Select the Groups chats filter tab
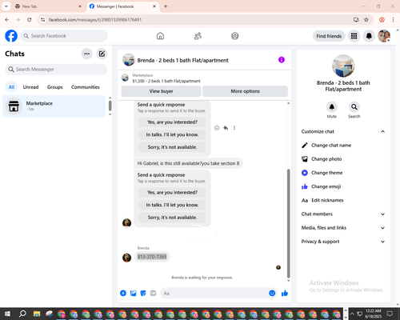 click(x=55, y=87)
